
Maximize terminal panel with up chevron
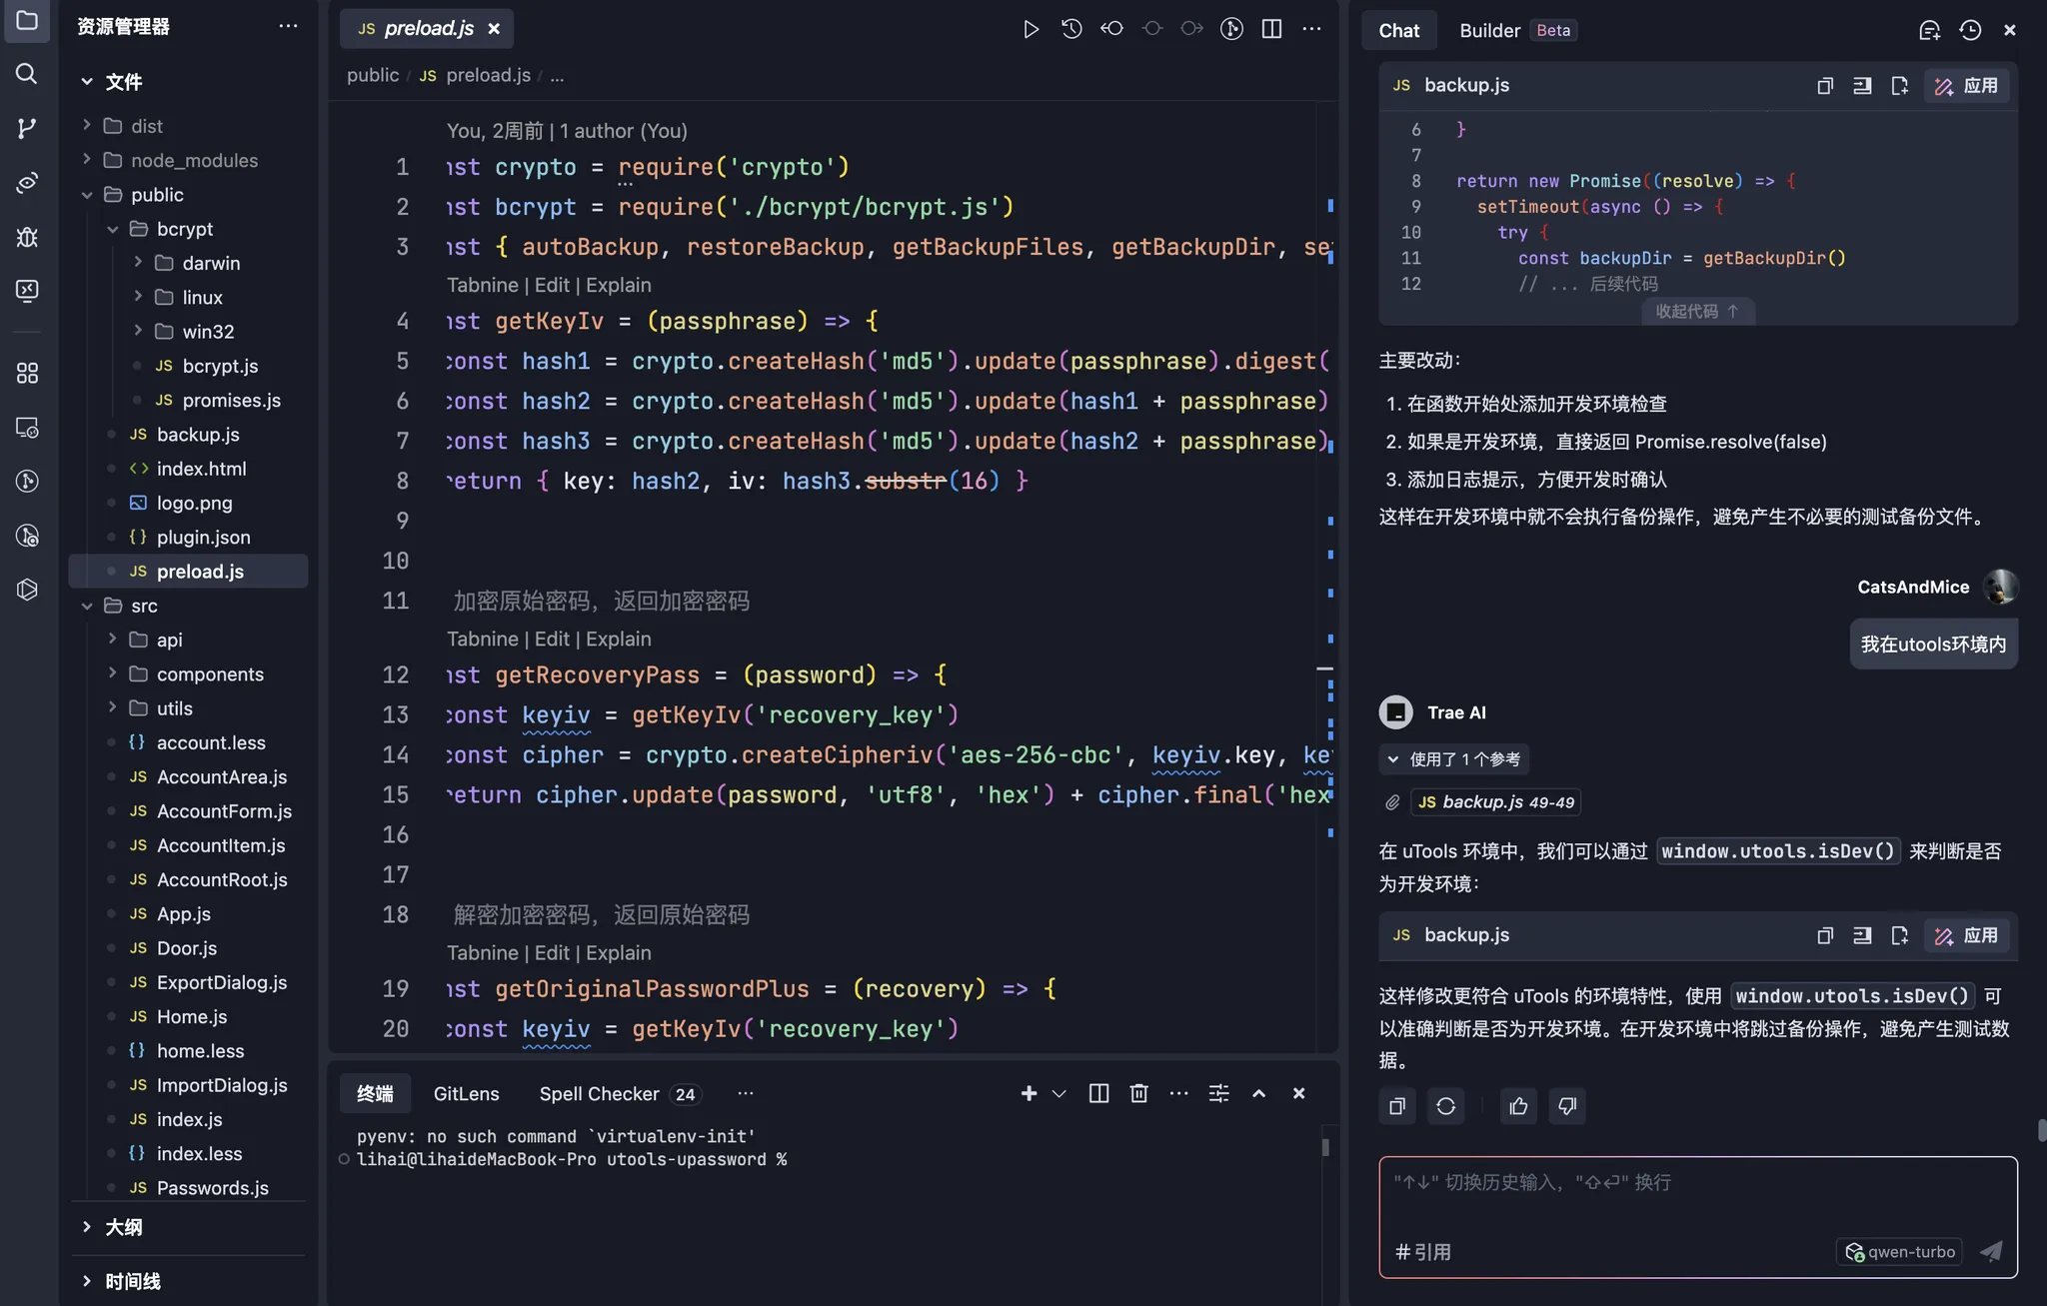(x=1258, y=1093)
